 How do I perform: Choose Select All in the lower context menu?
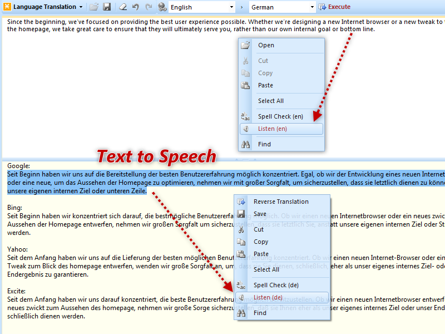click(x=282, y=269)
